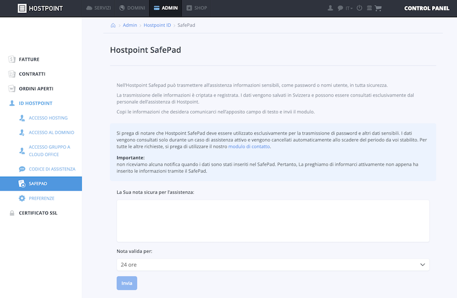Click the dropdown chevron next to 24 ore
This screenshot has width=457, height=298.
(x=422, y=265)
